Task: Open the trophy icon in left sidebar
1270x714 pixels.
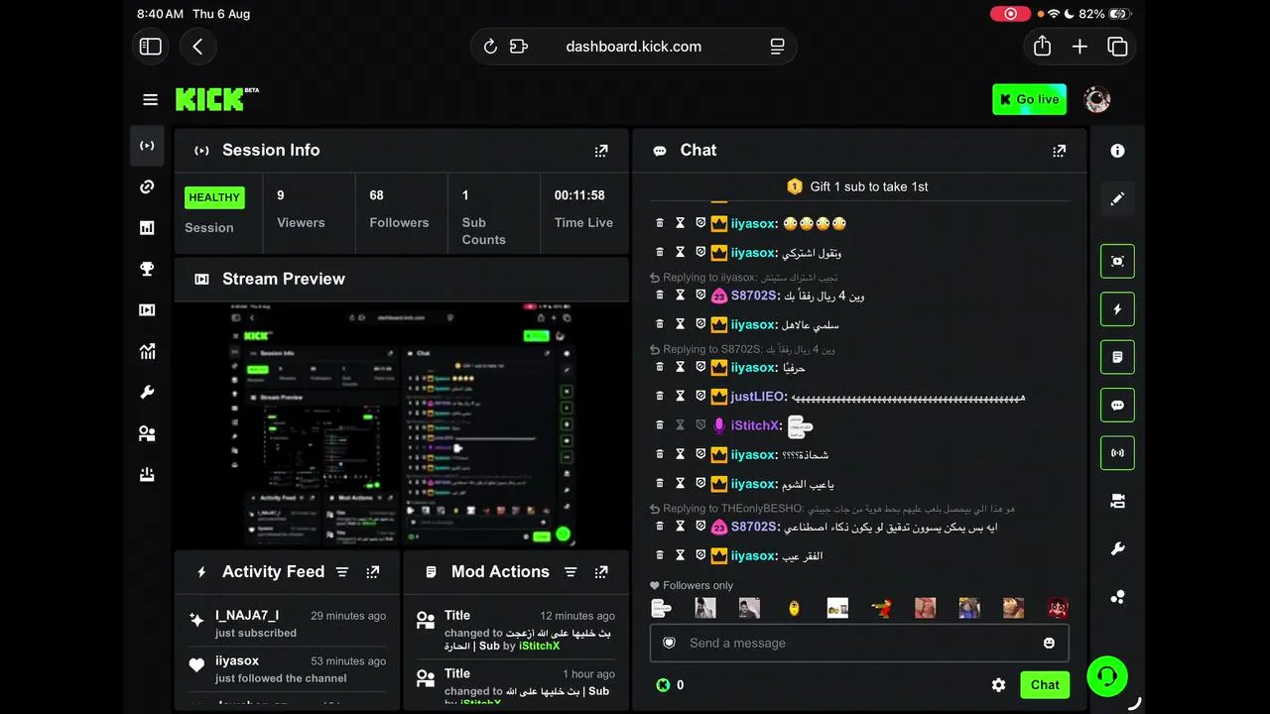Action: (147, 269)
